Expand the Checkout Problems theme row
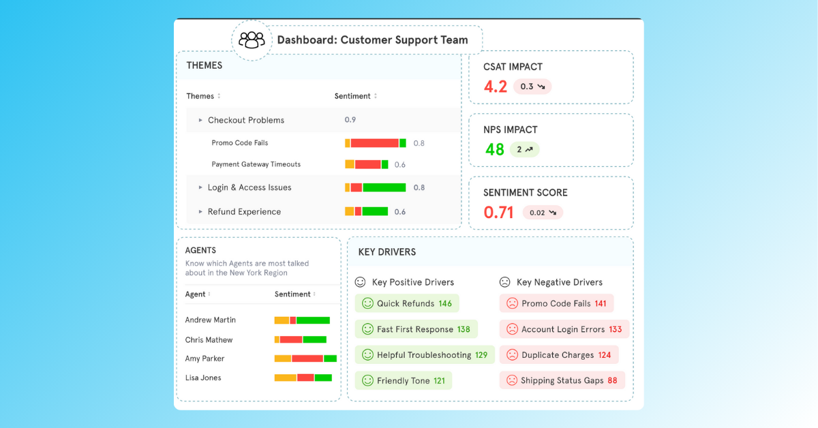The width and height of the screenshot is (818, 428). tap(200, 120)
